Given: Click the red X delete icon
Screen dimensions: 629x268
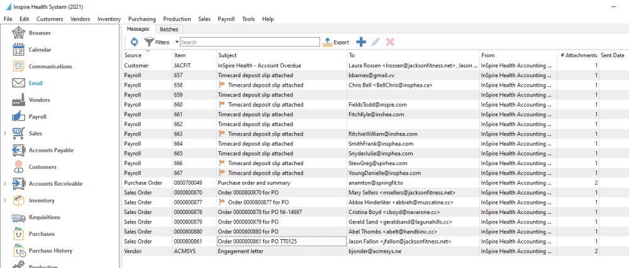Looking at the screenshot, I should pyautogui.click(x=390, y=42).
